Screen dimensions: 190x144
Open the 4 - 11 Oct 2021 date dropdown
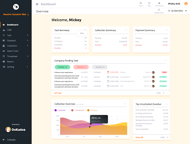pos(178,11)
